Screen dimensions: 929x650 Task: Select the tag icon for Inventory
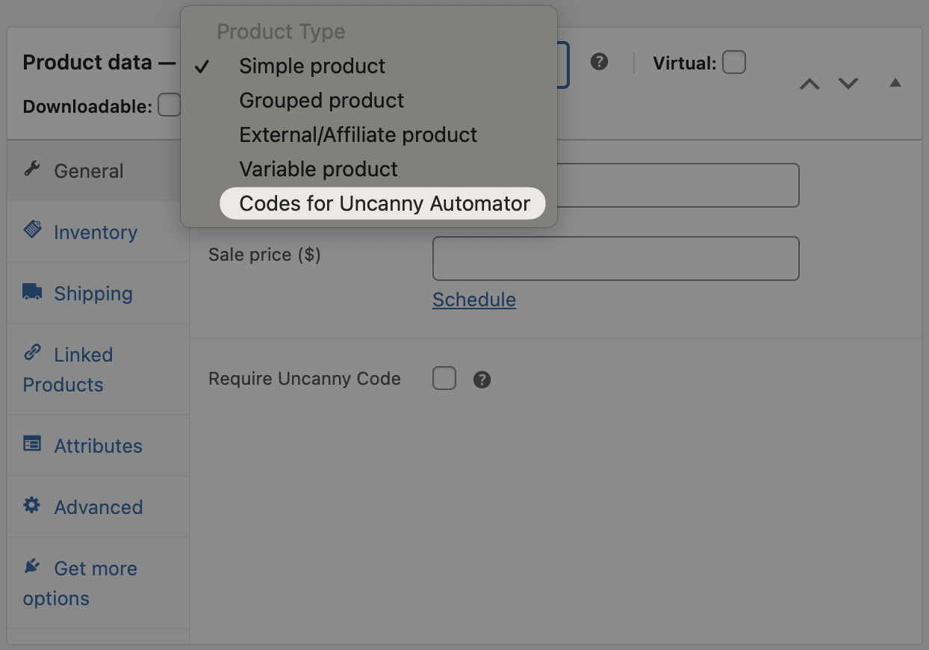pos(31,230)
